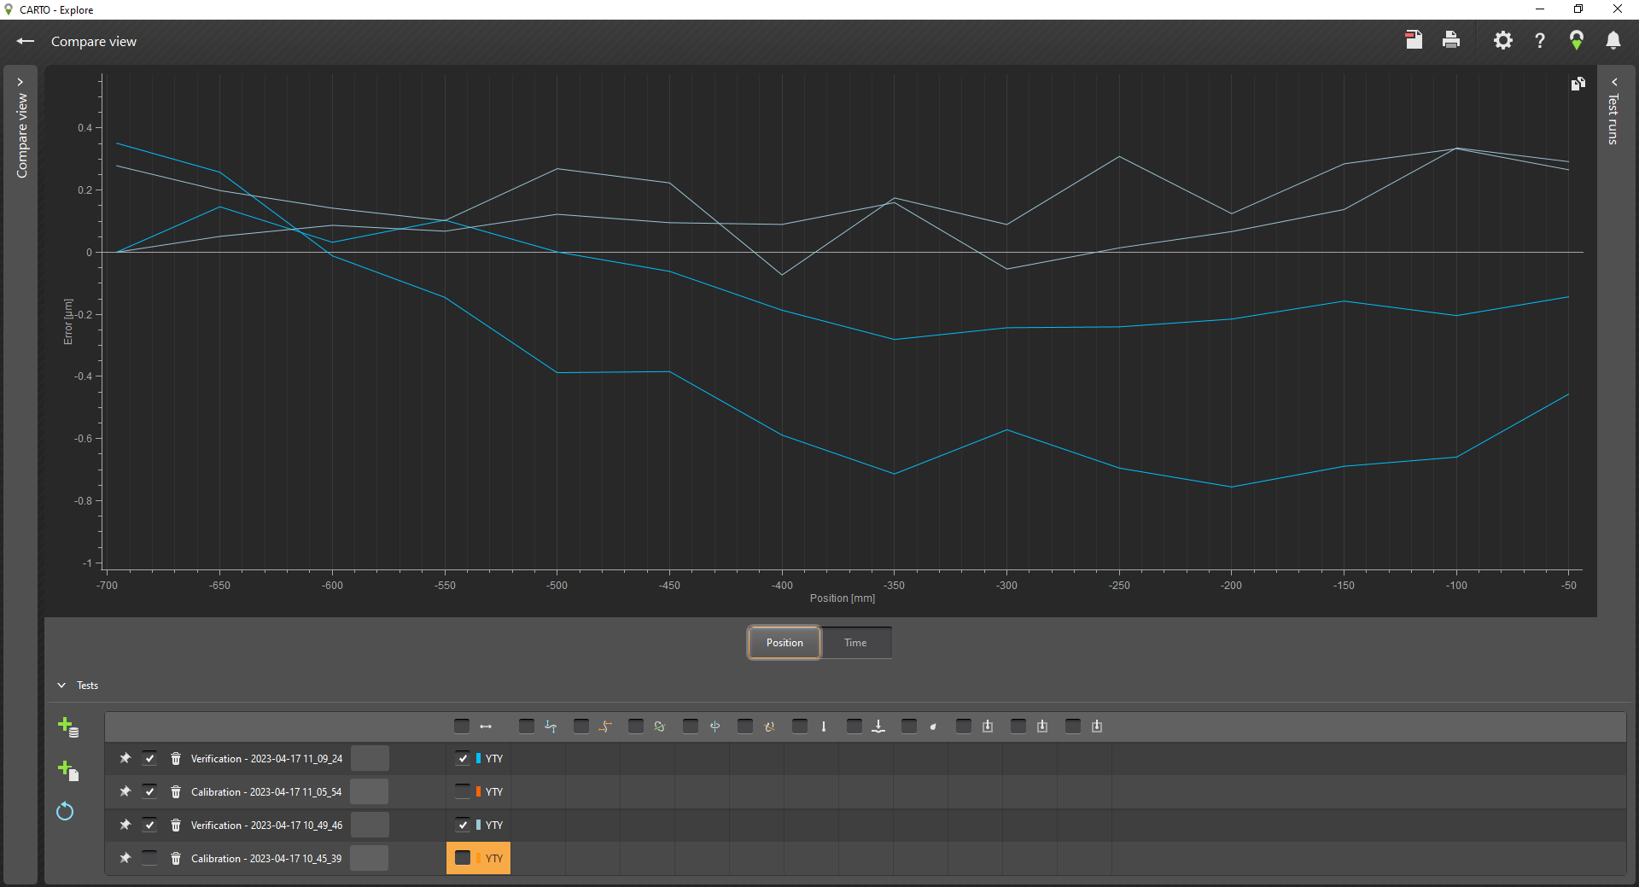Enable the Calibration 2023-04-17 10_45_39 row checkbox
The image size is (1639, 887).
150,859
